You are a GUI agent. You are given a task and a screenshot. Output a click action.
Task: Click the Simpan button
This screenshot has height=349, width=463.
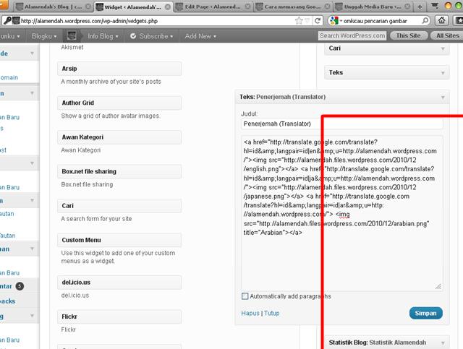(x=425, y=313)
